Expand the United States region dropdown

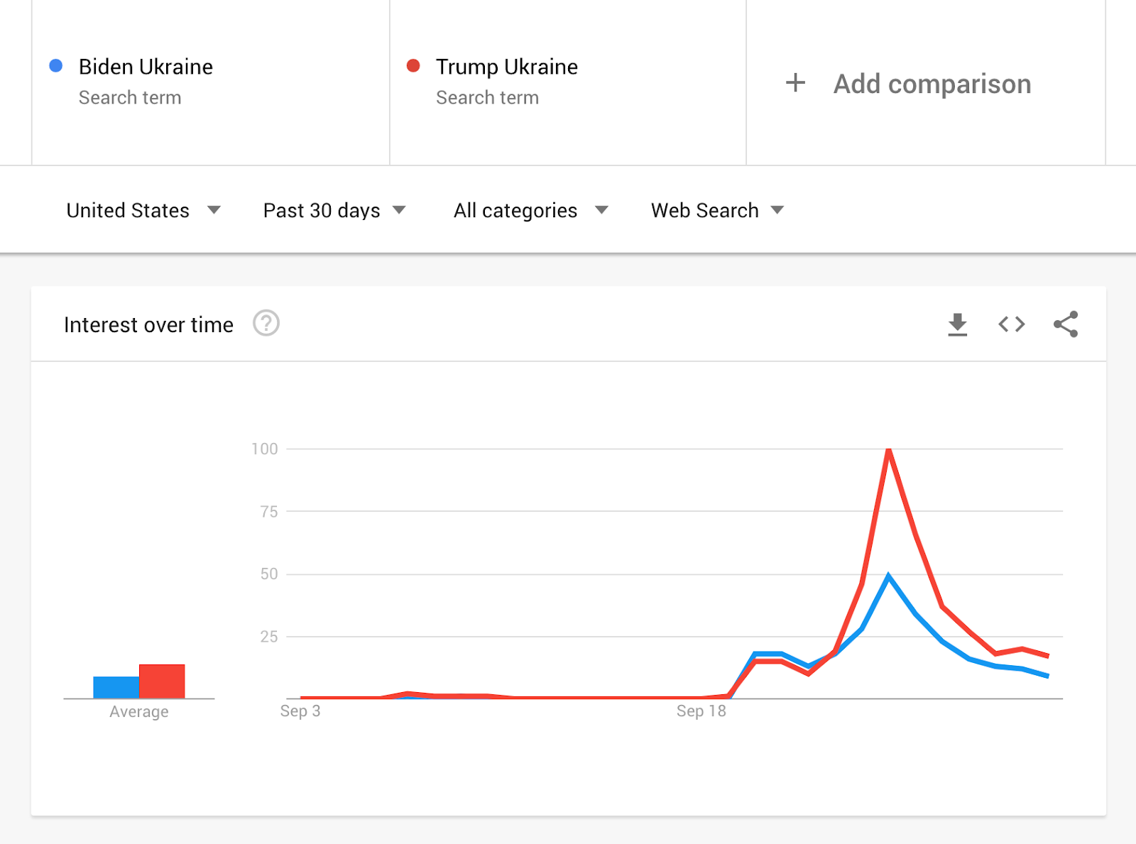coord(143,210)
